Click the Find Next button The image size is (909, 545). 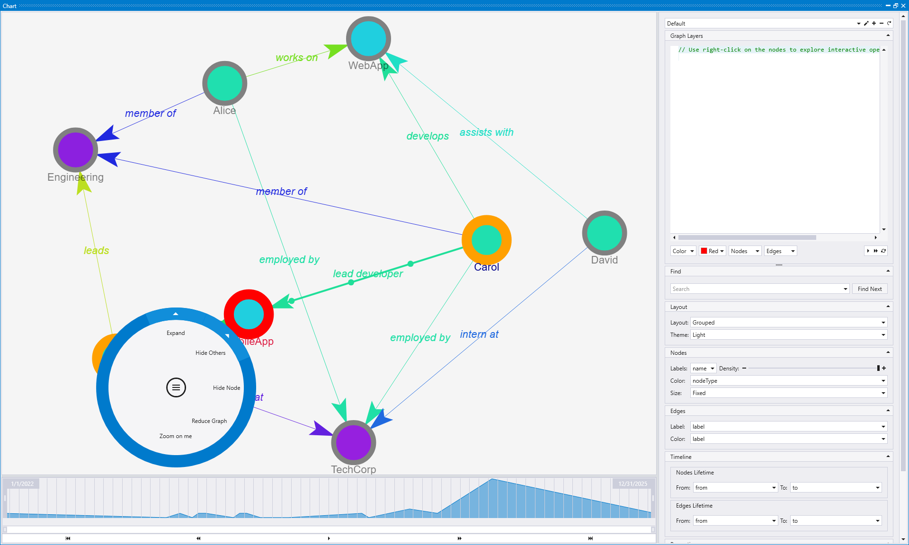(x=870, y=289)
